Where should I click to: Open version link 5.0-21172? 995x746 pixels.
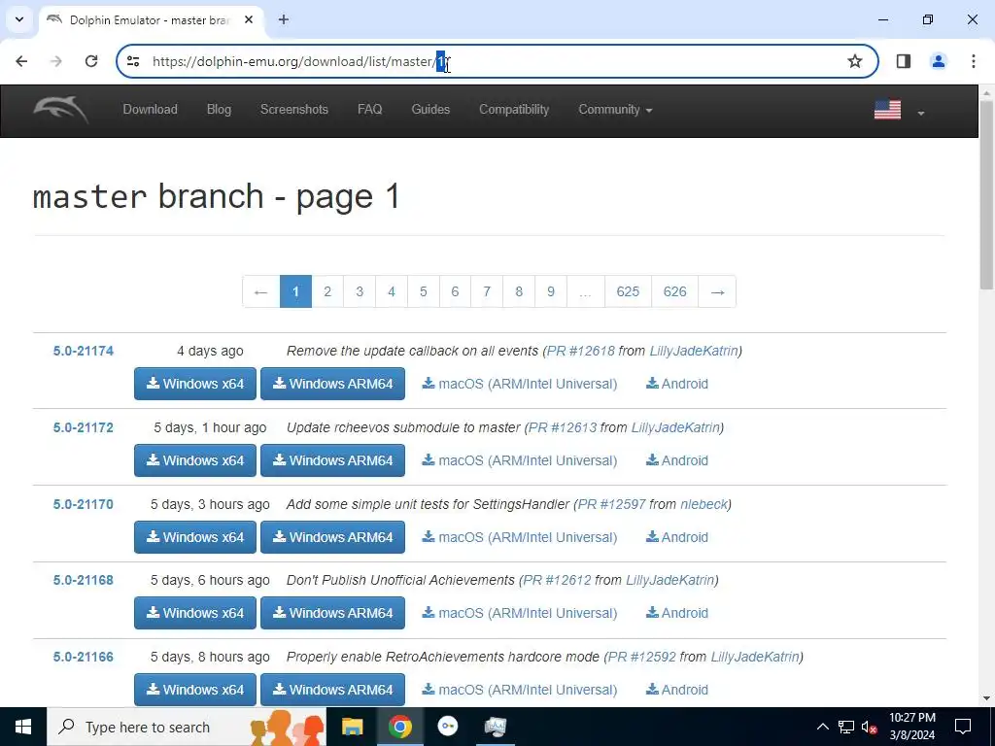(84, 427)
